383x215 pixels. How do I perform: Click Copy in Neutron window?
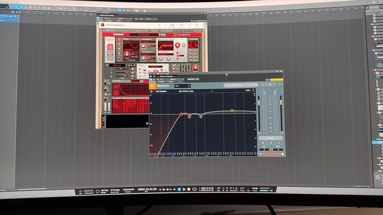point(170,81)
